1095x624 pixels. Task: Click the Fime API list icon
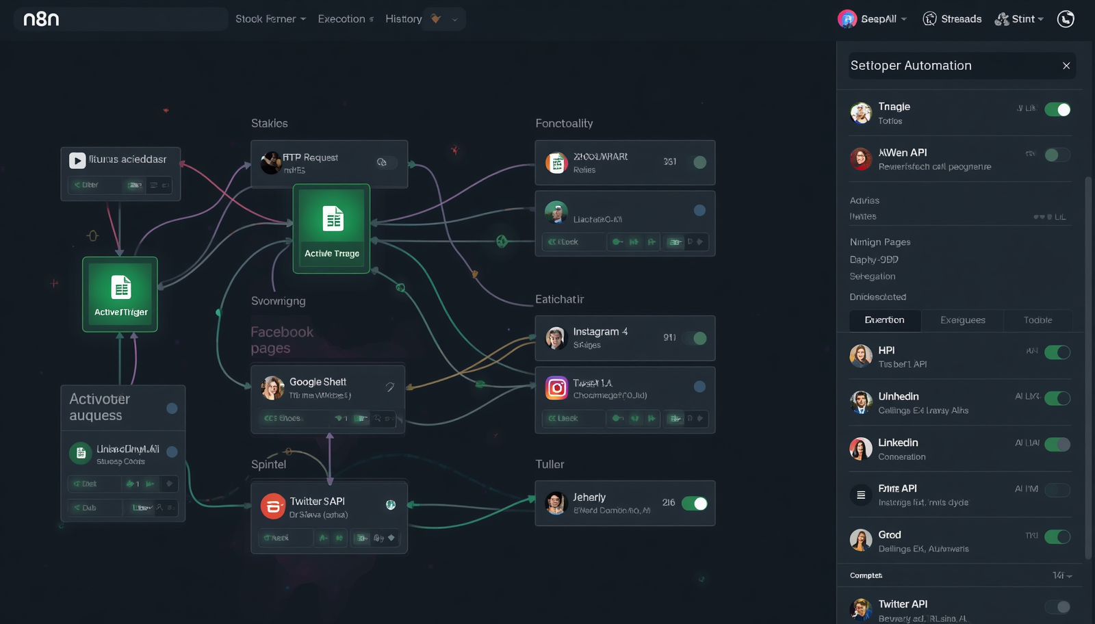861,495
